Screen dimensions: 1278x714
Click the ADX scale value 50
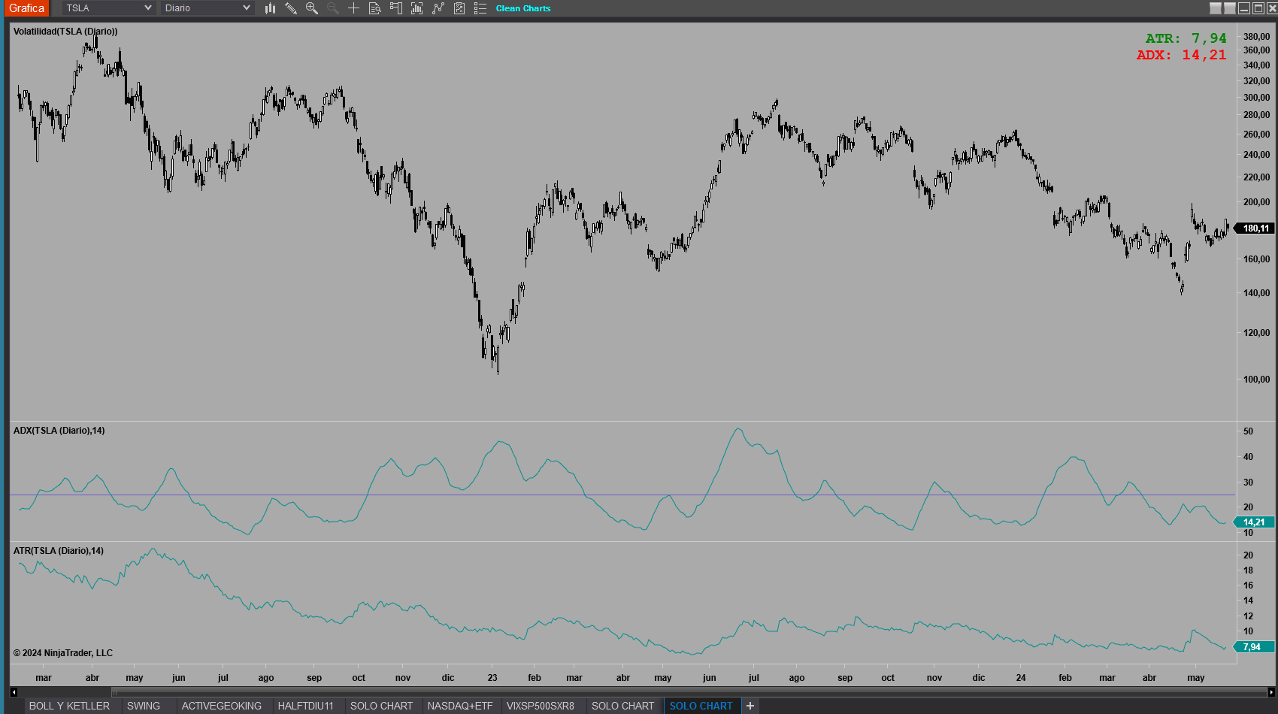pyautogui.click(x=1248, y=431)
